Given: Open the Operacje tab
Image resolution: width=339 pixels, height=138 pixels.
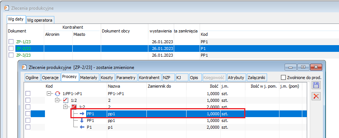Looking at the screenshot, I should tap(51, 78).
